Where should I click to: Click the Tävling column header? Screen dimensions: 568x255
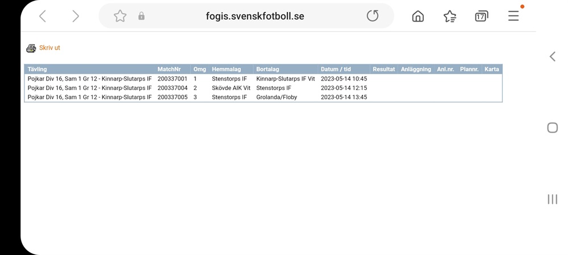click(x=37, y=69)
